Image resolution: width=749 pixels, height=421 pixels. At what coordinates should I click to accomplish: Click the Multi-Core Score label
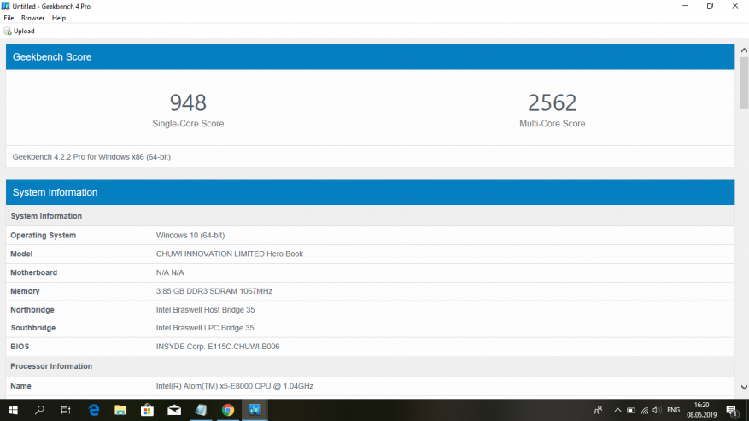[x=553, y=124]
